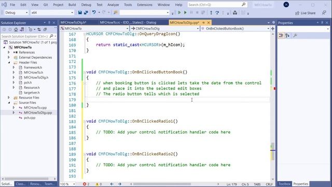Image resolution: width=332 pixels, height=187 pixels.
Task: Start Without Debugging using the second green arrow
Action: pyautogui.click(x=185, y=12)
